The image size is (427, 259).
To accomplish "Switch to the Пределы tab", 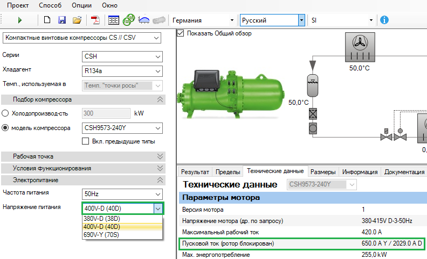I will [228, 172].
